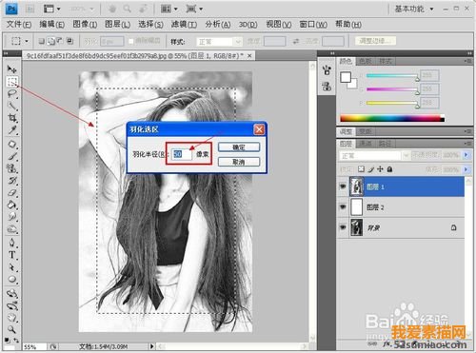Screen dimensions: 476x353
Task: Click the feather radius input field
Action: 182,154
